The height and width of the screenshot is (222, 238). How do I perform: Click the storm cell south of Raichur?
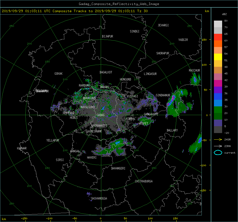pyautogui.click(x=195, y=79)
